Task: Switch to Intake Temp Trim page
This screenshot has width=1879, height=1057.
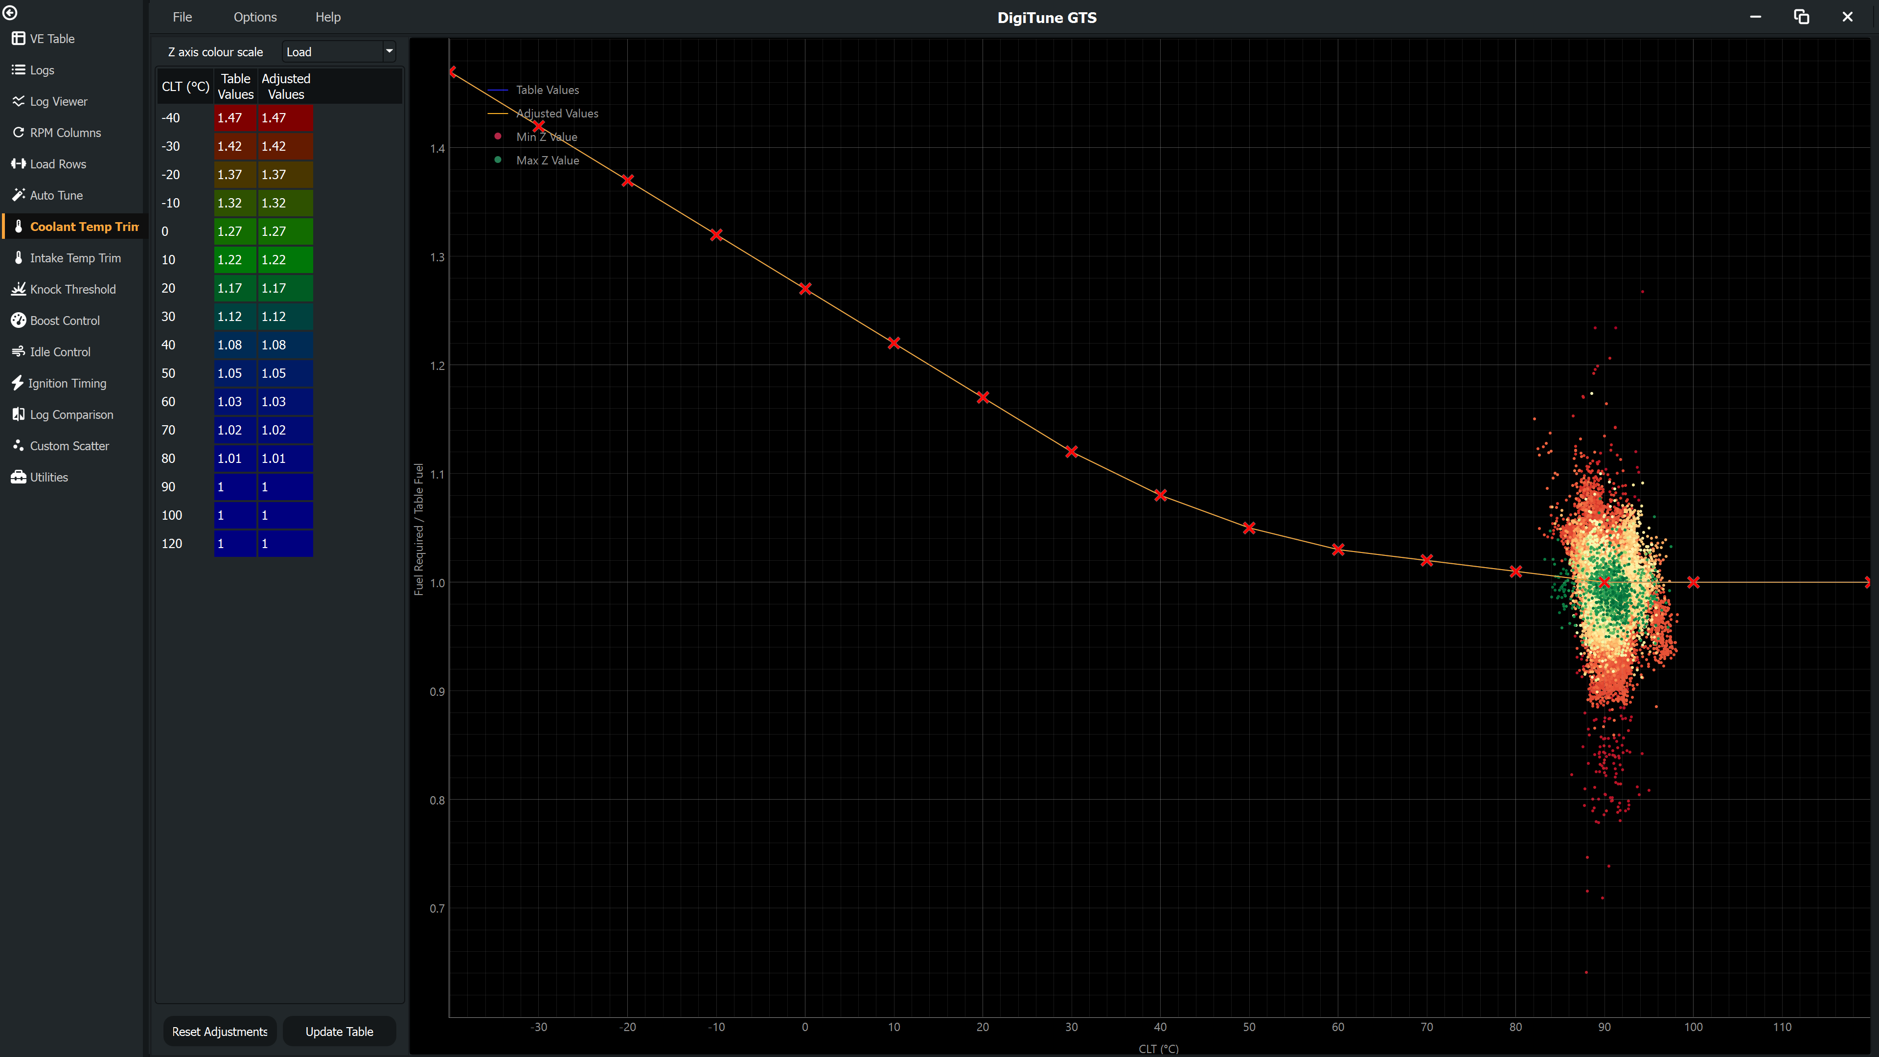Action: click(76, 258)
